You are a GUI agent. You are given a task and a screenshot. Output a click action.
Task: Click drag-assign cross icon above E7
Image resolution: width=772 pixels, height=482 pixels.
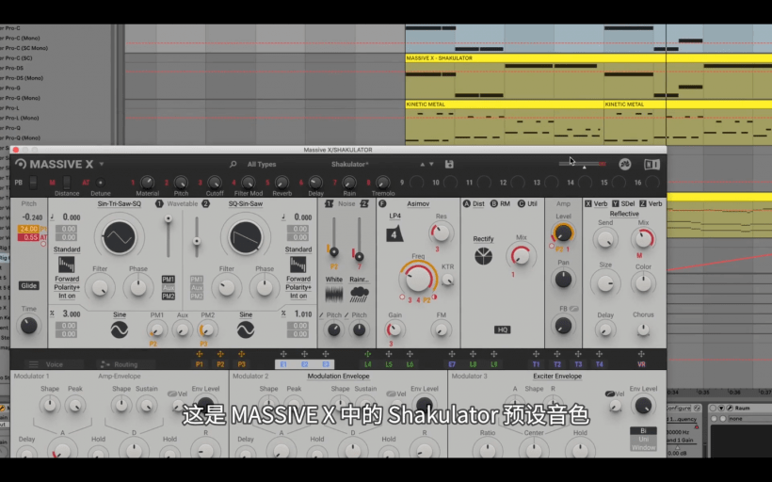(452, 354)
